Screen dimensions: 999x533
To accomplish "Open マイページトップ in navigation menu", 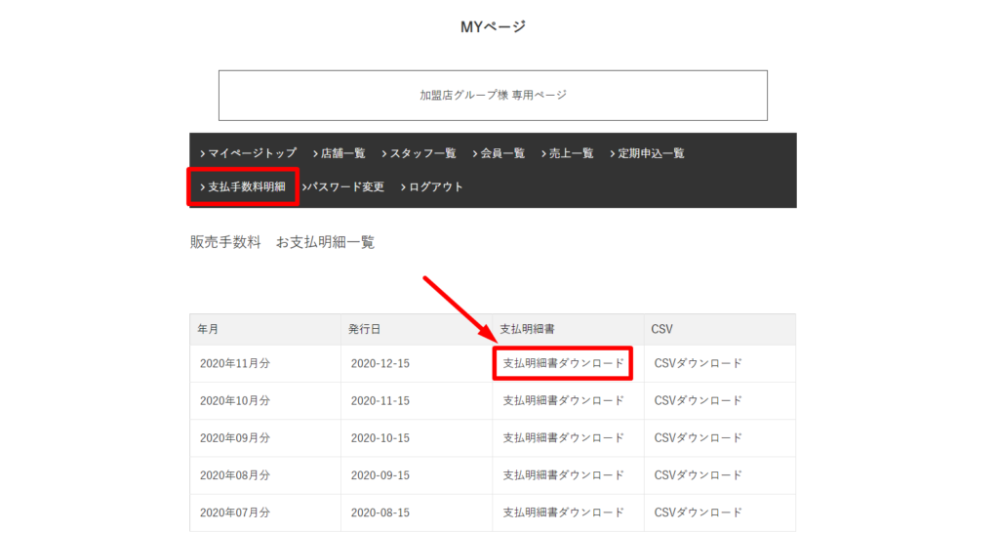I will point(249,153).
